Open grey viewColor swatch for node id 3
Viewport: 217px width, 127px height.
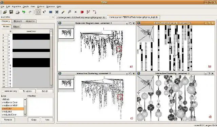[x=31, y=44]
